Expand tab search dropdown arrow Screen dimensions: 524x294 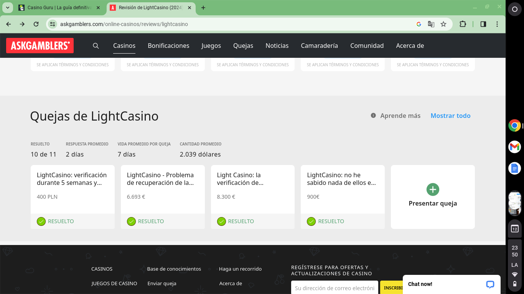7,8
